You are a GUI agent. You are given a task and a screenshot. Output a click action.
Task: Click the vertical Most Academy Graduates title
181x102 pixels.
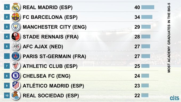(169, 38)
